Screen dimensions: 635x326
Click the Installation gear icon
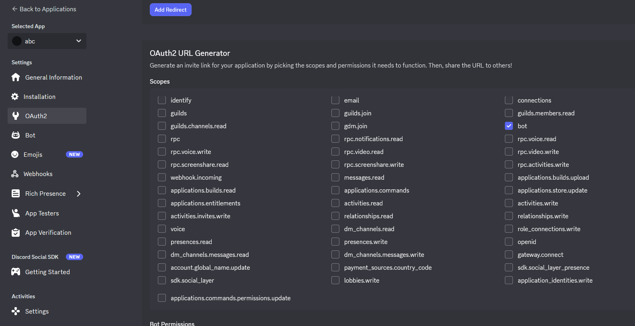pyautogui.click(x=15, y=96)
